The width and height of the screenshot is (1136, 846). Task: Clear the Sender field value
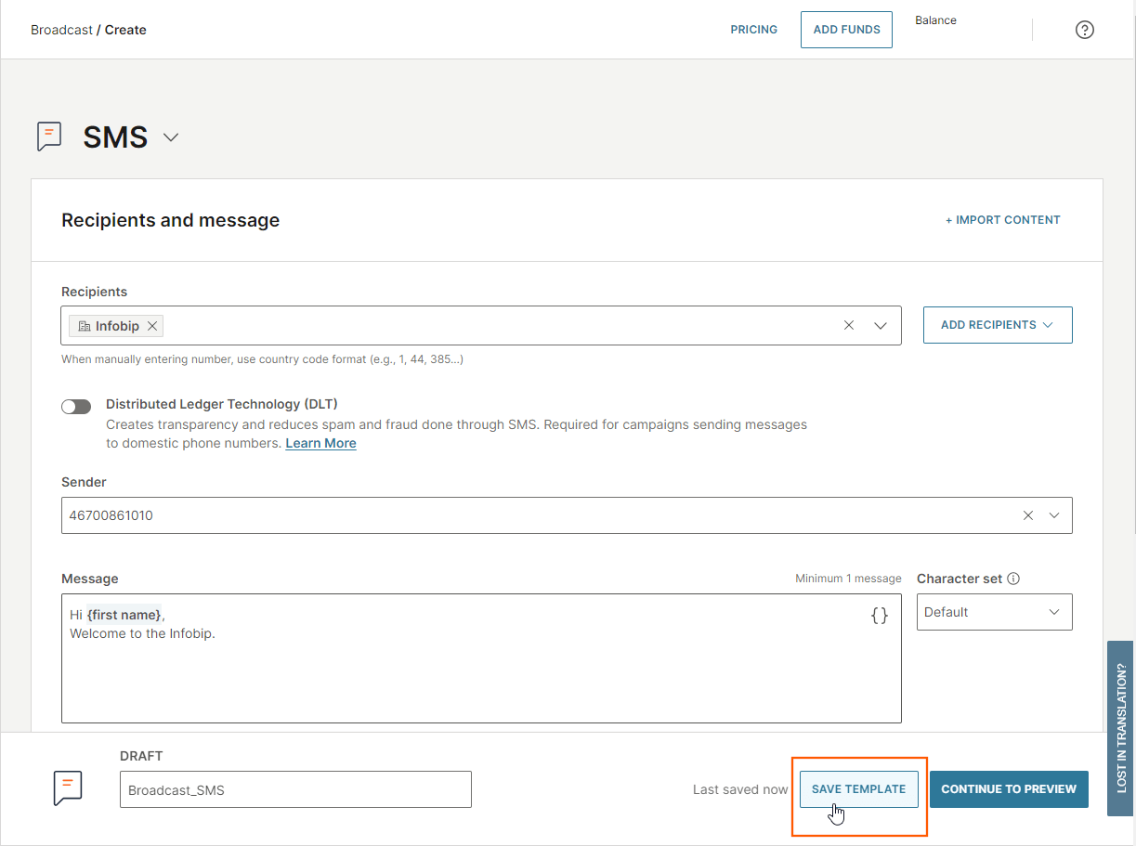tap(1027, 515)
